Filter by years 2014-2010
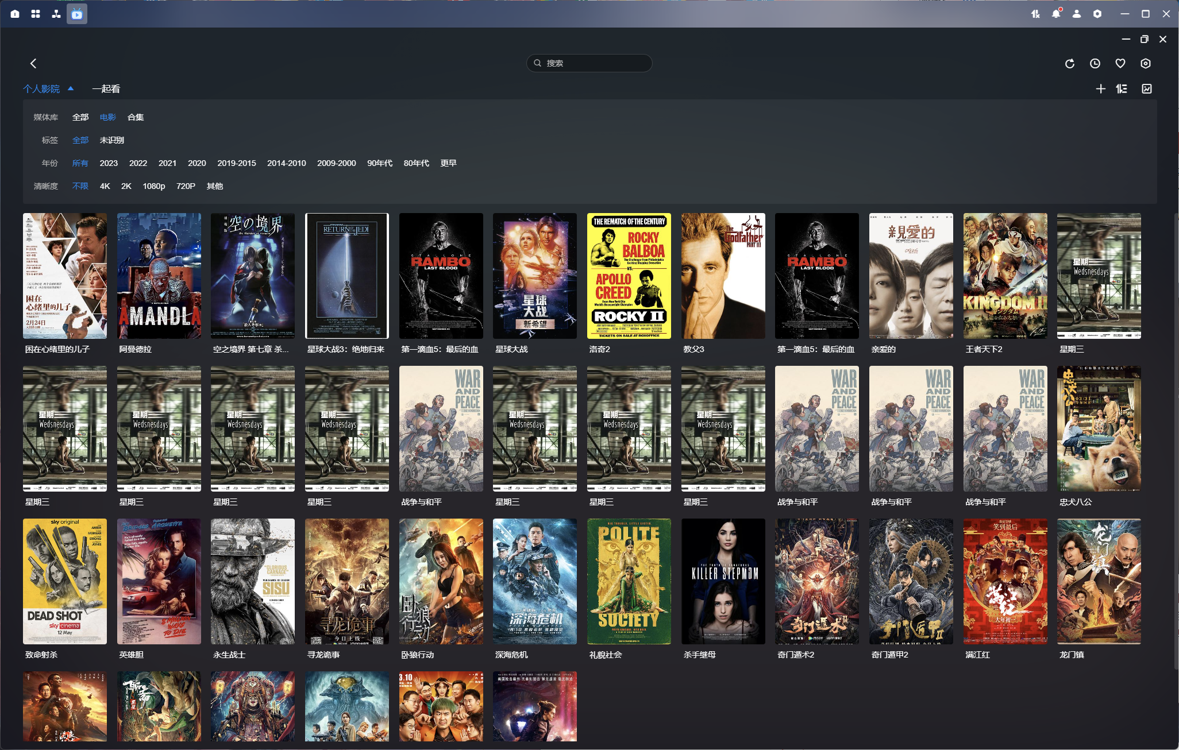1179x750 pixels. click(x=287, y=163)
